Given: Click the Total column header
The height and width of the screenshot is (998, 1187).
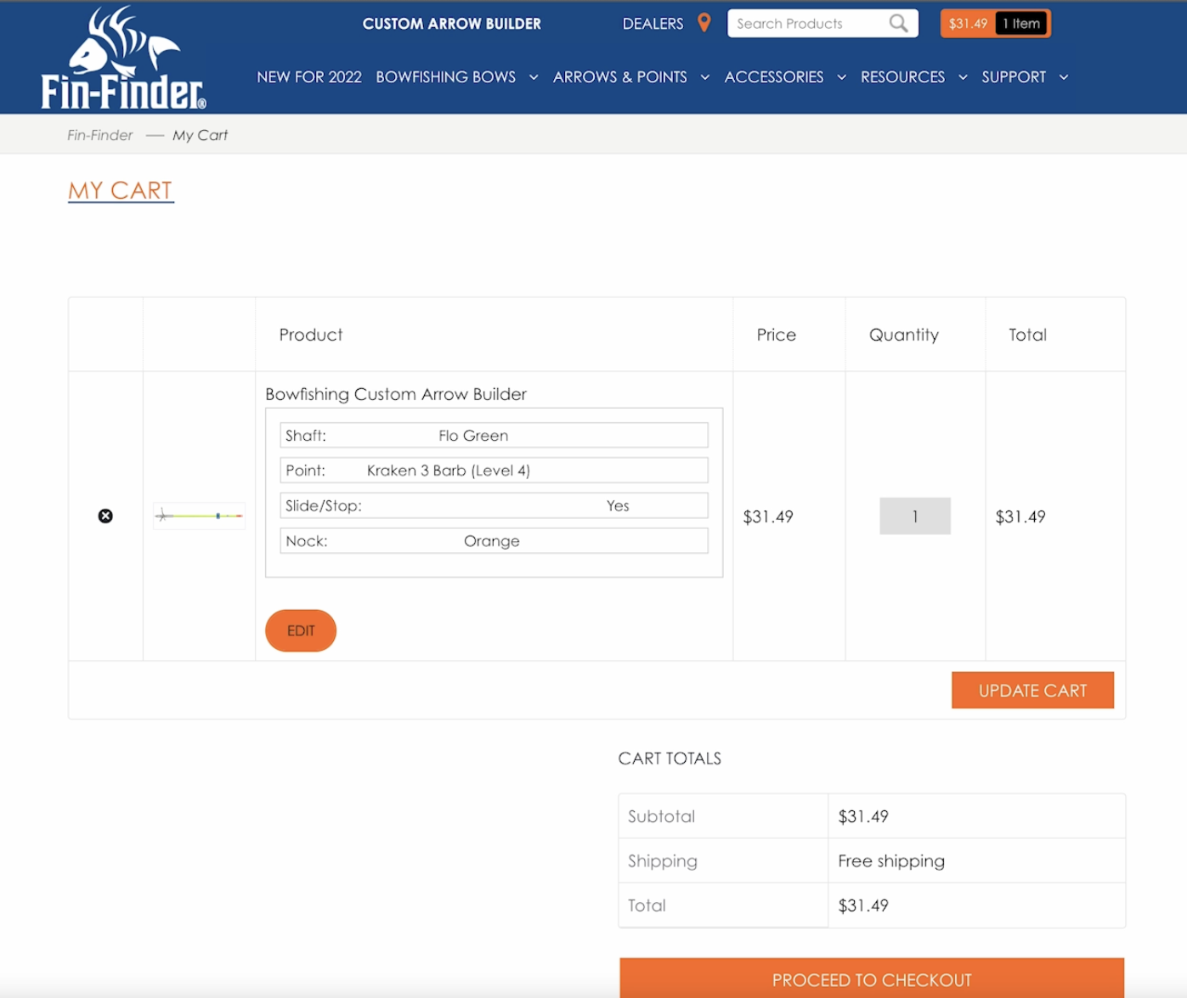Looking at the screenshot, I should click(x=1027, y=335).
